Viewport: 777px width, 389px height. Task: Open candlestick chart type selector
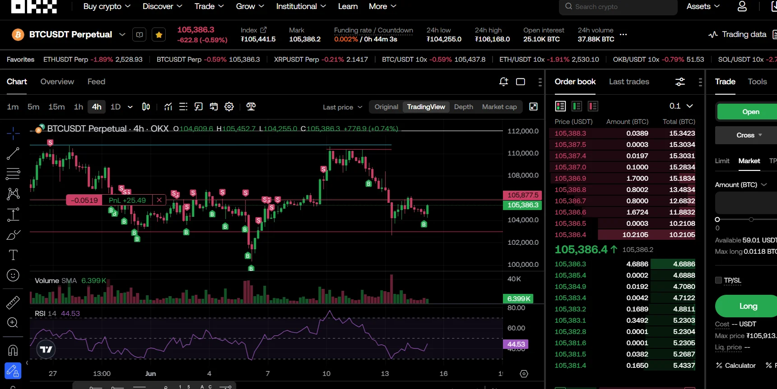(146, 107)
